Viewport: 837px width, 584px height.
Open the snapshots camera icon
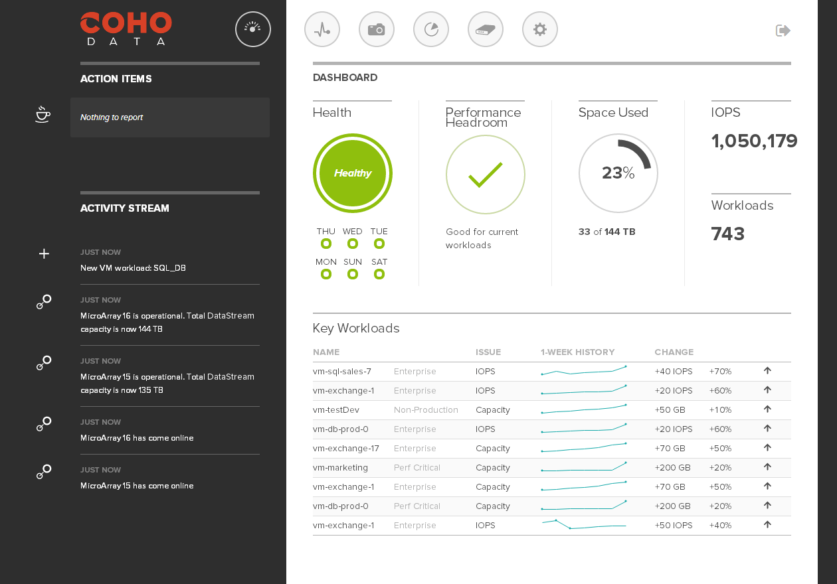[377, 29]
